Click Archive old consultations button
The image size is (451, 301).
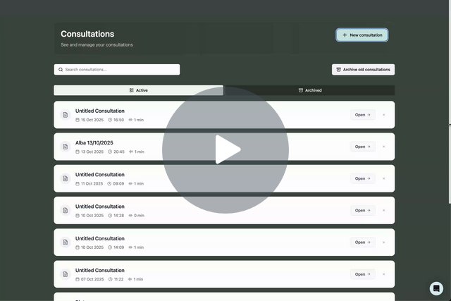(x=363, y=70)
